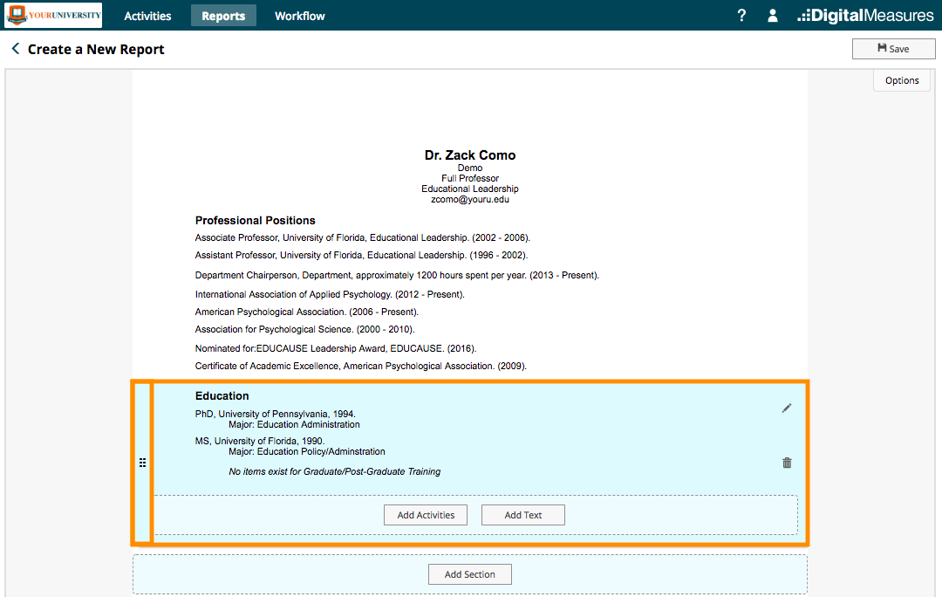
Task: Click the Professional Positions heading
Action: (x=256, y=221)
